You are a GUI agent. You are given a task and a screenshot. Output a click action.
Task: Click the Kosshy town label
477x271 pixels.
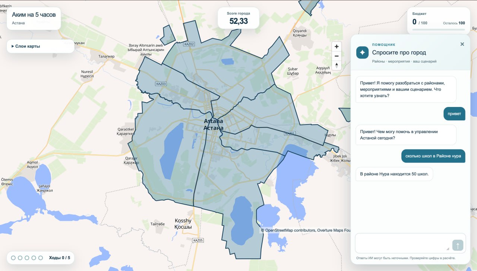183,224
